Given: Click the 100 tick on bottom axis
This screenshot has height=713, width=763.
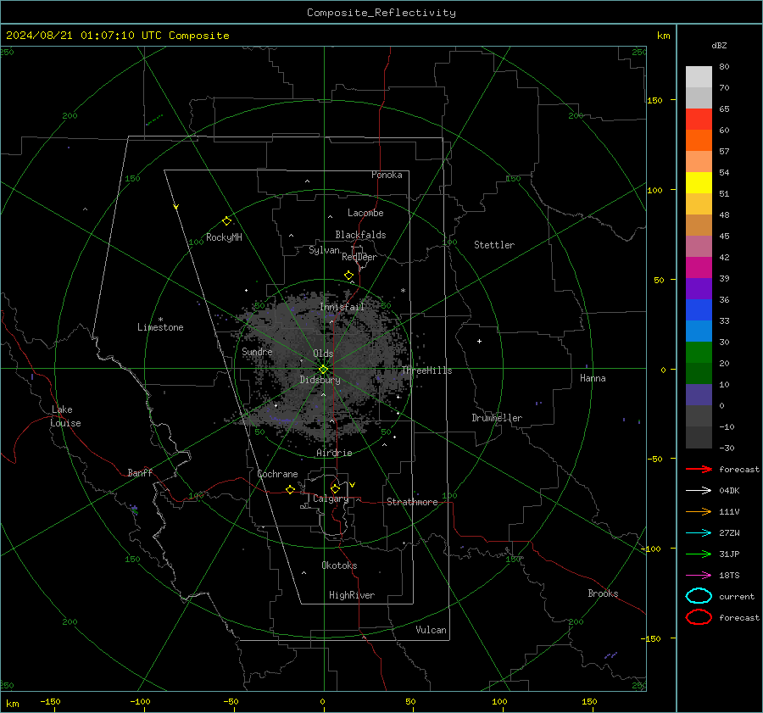Looking at the screenshot, I should tap(499, 702).
